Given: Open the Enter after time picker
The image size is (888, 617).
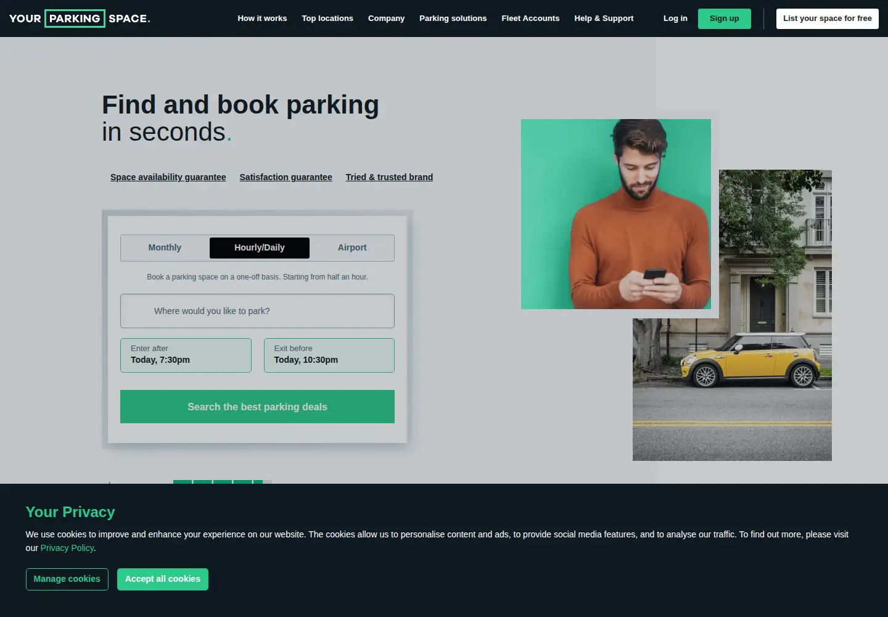Looking at the screenshot, I should (186, 355).
